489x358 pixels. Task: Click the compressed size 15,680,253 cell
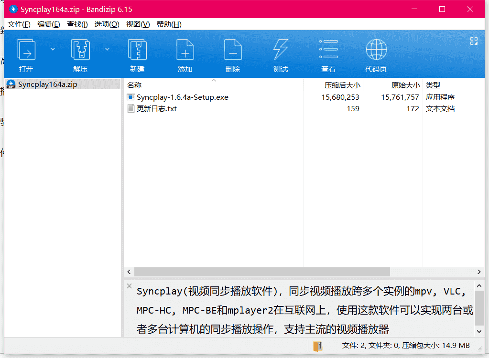pyautogui.click(x=340, y=97)
